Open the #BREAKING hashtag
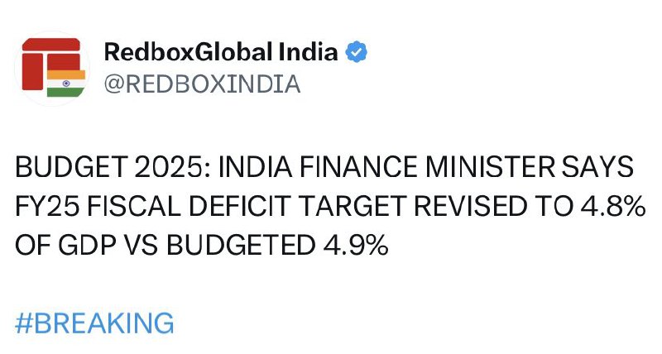This screenshot has width=662, height=354. coord(94,323)
